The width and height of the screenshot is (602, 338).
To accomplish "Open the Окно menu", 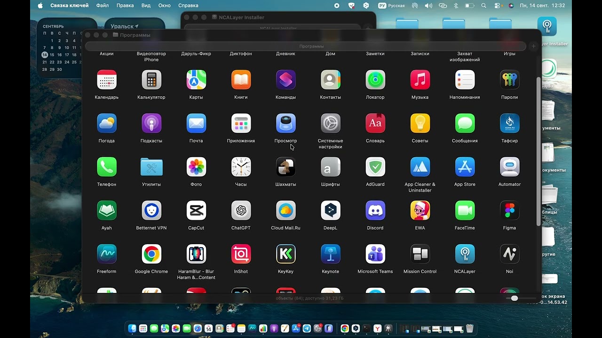I will pyautogui.click(x=164, y=6).
